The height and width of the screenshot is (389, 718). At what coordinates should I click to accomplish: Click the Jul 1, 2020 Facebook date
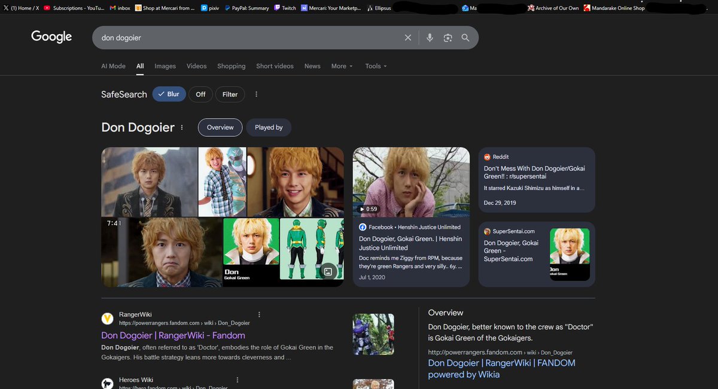point(372,277)
